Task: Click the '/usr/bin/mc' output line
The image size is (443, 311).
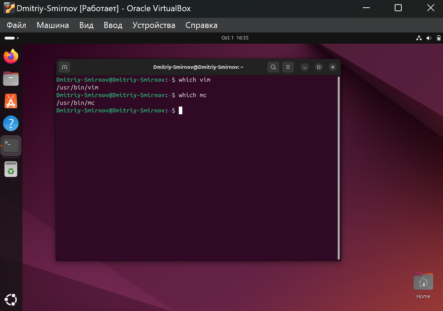Action: coord(76,103)
